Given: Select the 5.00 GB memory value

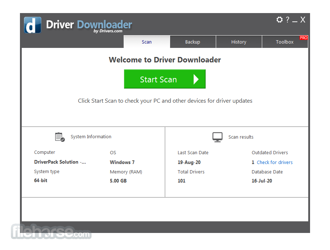Looking at the screenshot, I should [x=118, y=181].
